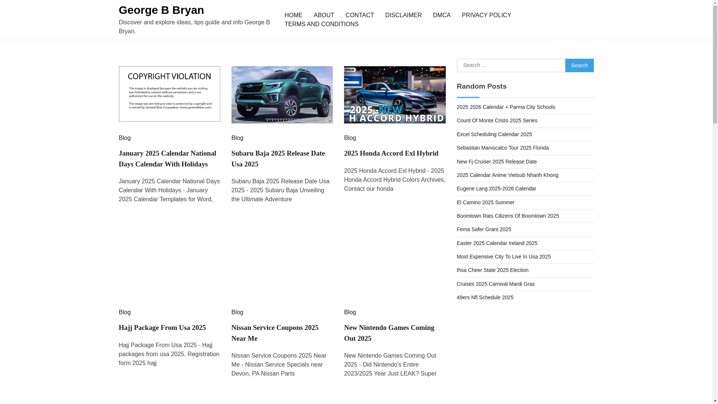Open Eugene Lang 2025-2026 Calendar link
The height and width of the screenshot is (404, 718).
tap(496, 189)
